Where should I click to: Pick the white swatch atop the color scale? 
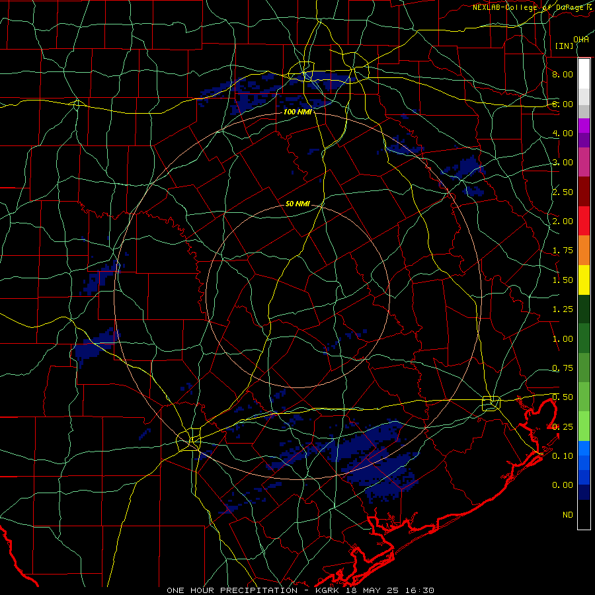coord(584,74)
